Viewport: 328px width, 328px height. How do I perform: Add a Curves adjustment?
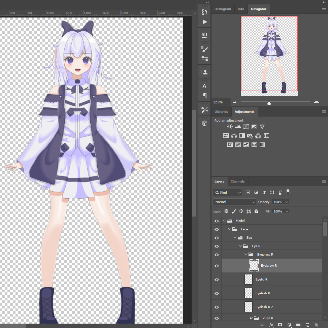click(246, 127)
